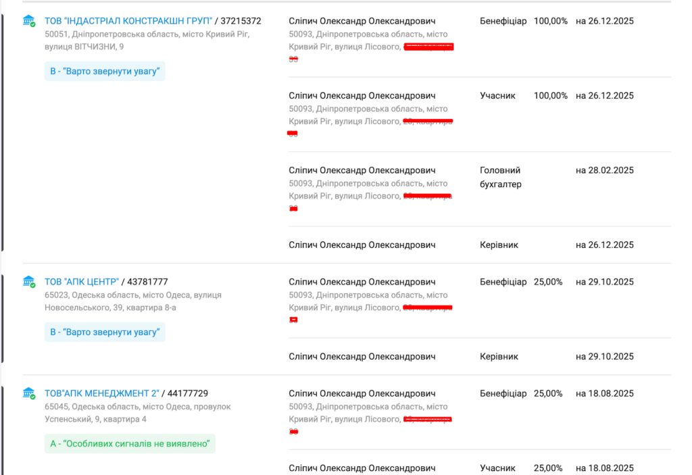
Task: Select the registration code 43781777
Action: [x=147, y=282]
